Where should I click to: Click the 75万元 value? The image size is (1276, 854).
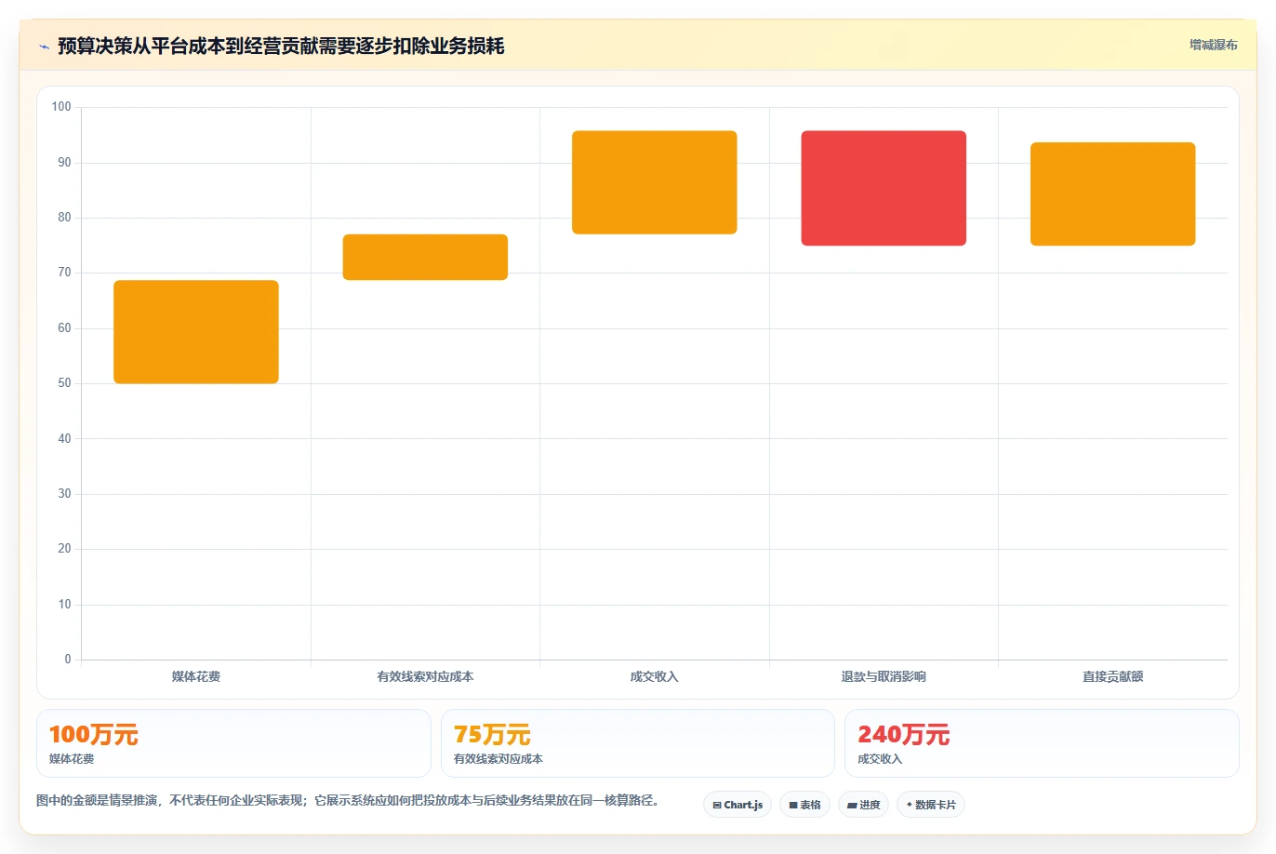492,735
